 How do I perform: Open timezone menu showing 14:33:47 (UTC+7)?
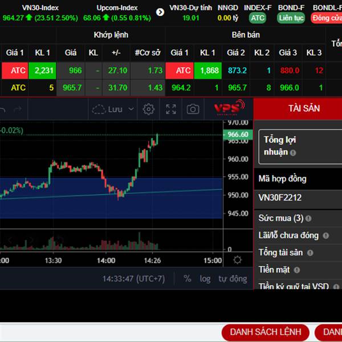click(x=133, y=279)
